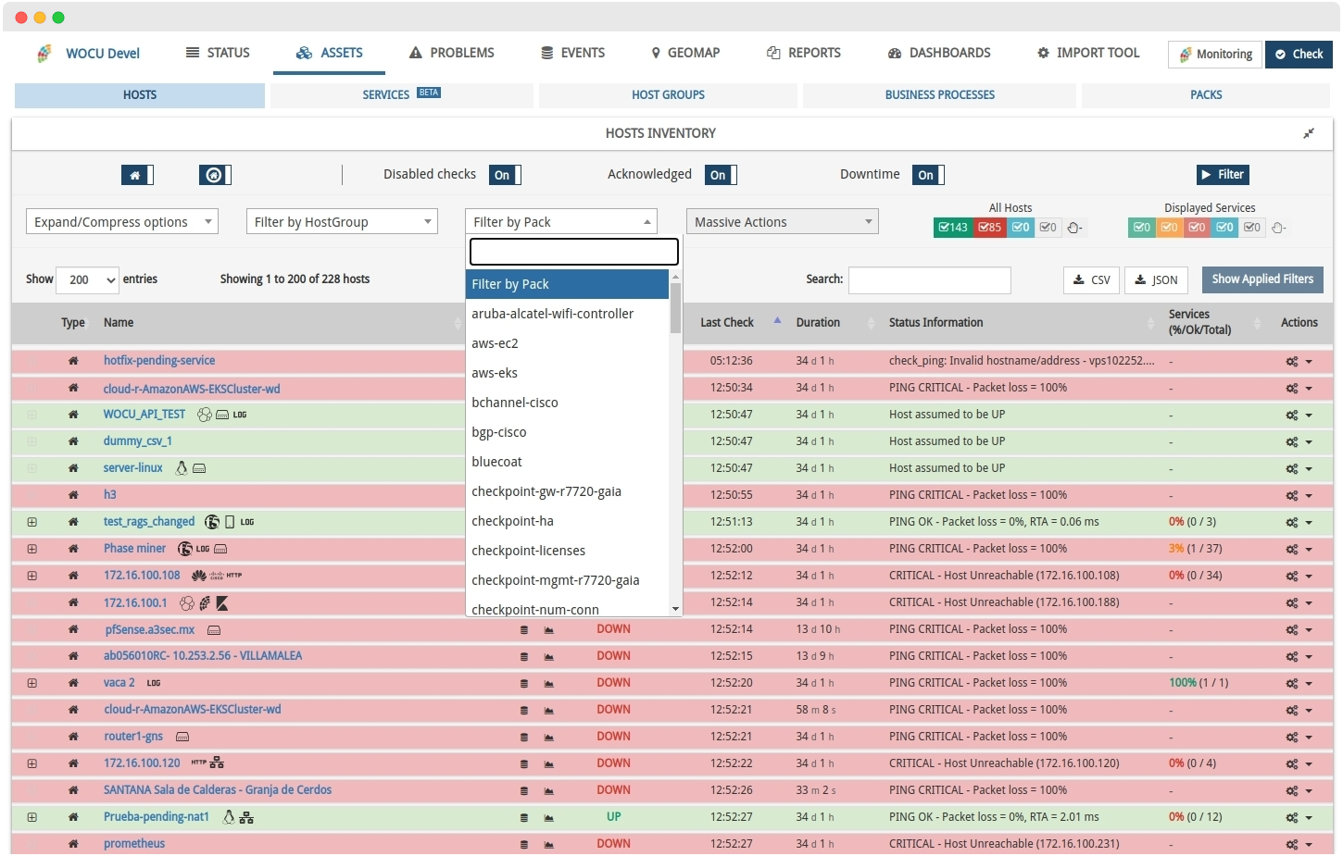Click the pack dropdown list scrollbar
Viewport: 1343px width, 856px height.
(675, 308)
